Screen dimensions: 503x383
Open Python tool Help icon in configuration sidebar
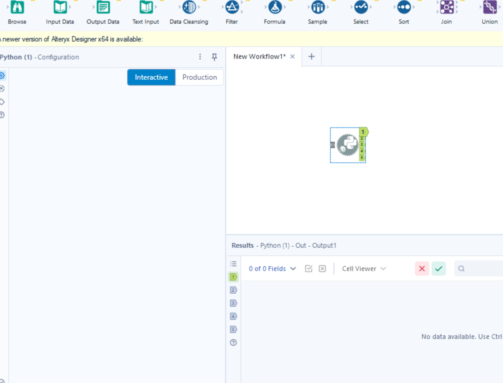click(x=2, y=115)
